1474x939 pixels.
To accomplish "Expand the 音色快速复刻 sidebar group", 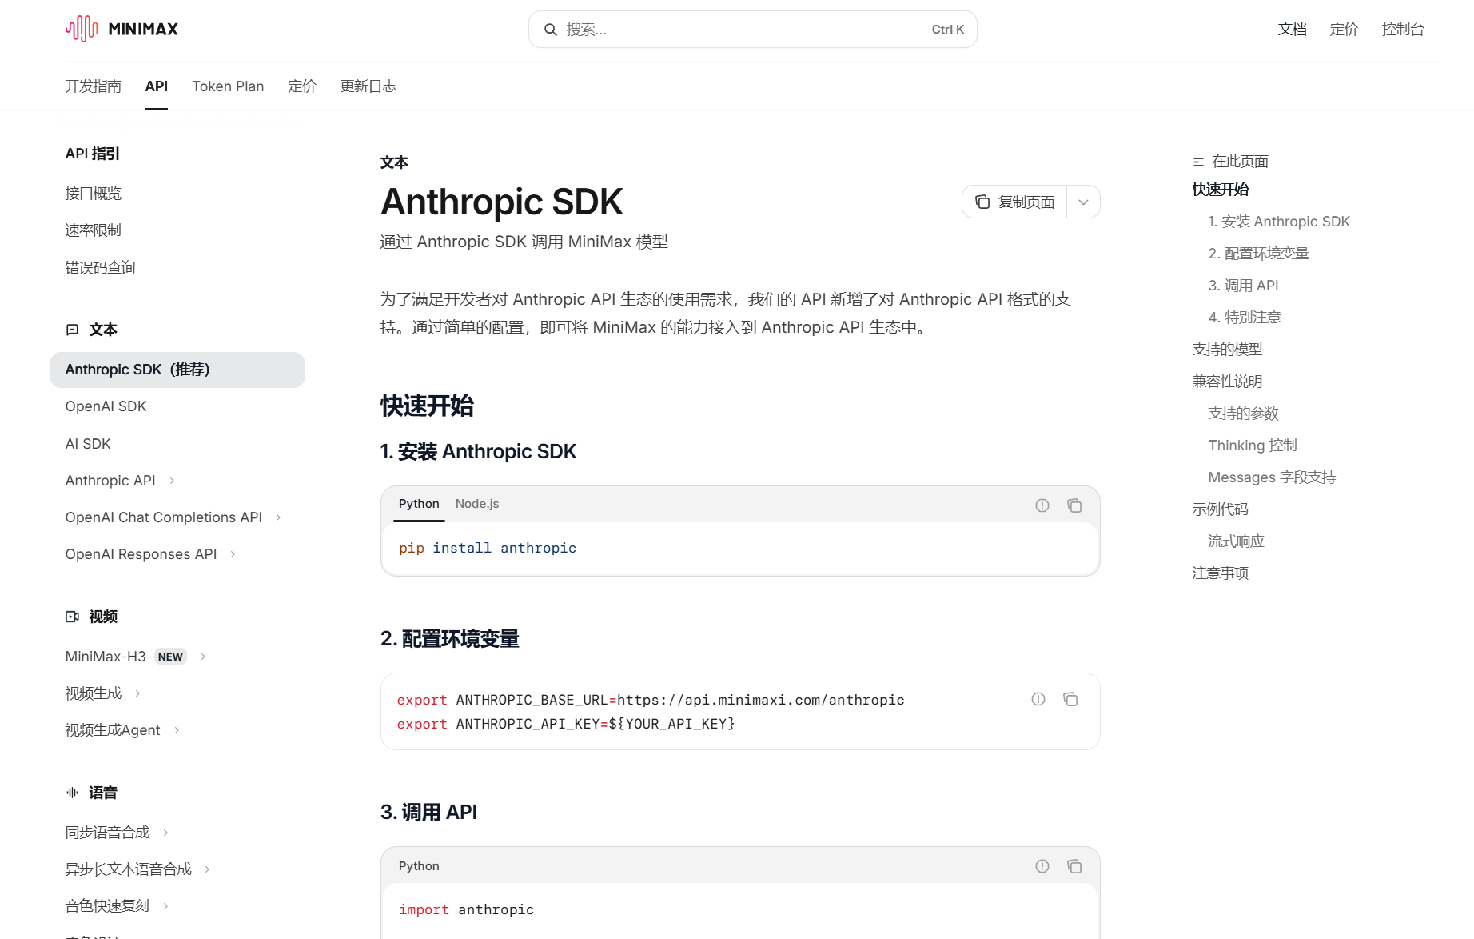I will (165, 906).
